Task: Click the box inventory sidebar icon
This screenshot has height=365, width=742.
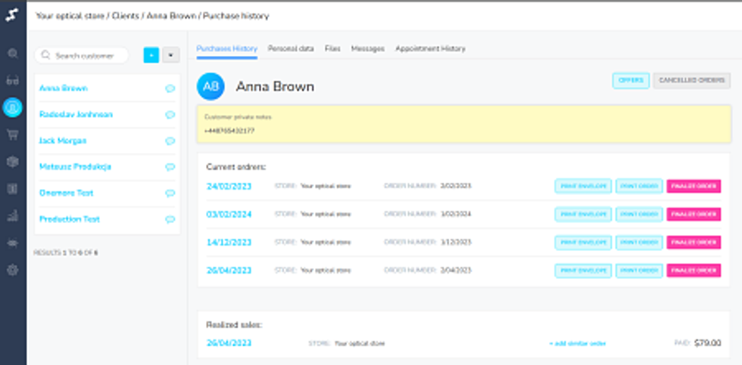Action: 12,162
